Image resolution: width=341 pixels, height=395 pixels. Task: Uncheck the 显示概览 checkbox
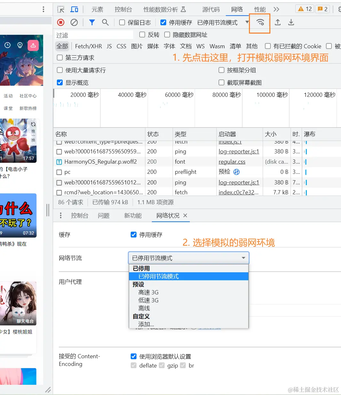coord(59,82)
